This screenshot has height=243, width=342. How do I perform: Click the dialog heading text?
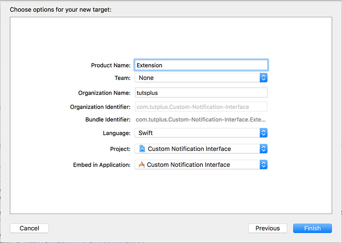[x=61, y=10]
